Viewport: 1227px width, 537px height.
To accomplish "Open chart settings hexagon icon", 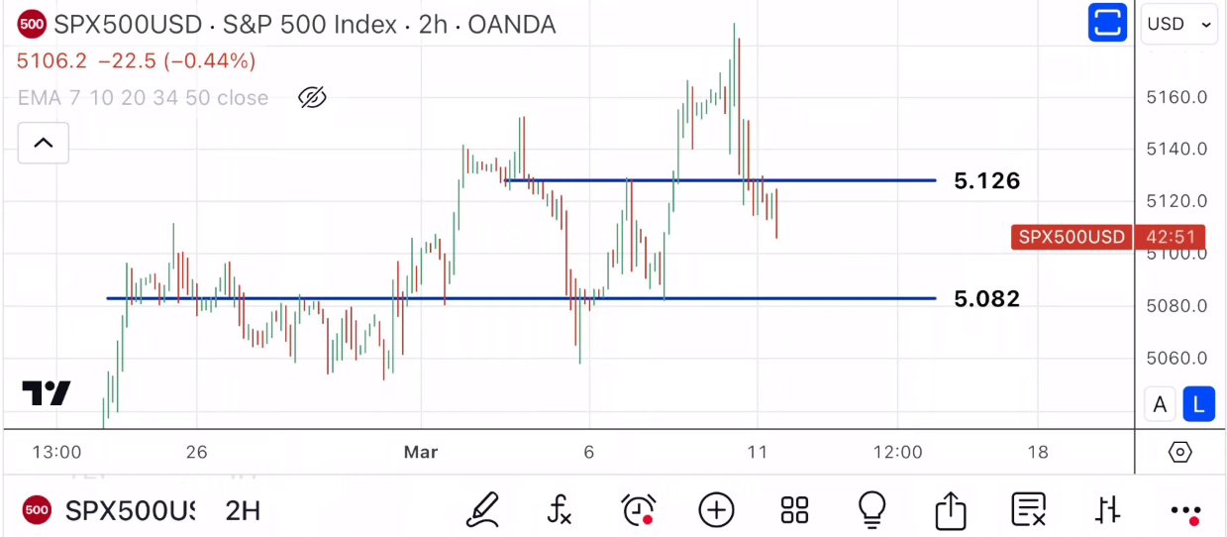I will pyautogui.click(x=1179, y=452).
